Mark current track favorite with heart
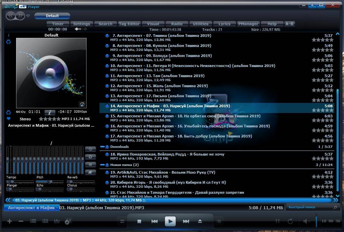Viewport: 344px width, 232px height. pos(9,119)
